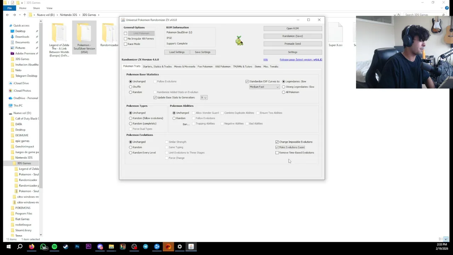Image resolution: width=453 pixels, height=255 pixels.
Task: Open the Release page latest version link
Action: (301, 59)
